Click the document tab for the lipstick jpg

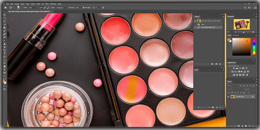click(30, 11)
